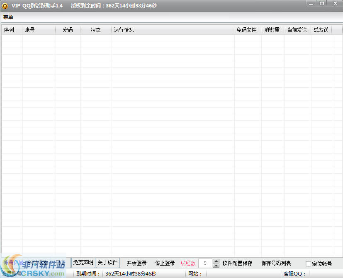This screenshot has height=278, width=343.
Task: Click the 停止登录 (stop login) button
Action: [x=164, y=263]
